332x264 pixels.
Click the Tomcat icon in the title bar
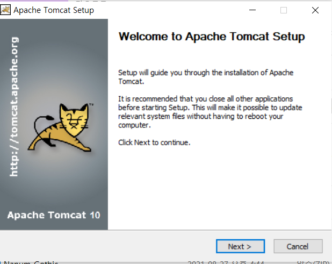(x=5, y=10)
